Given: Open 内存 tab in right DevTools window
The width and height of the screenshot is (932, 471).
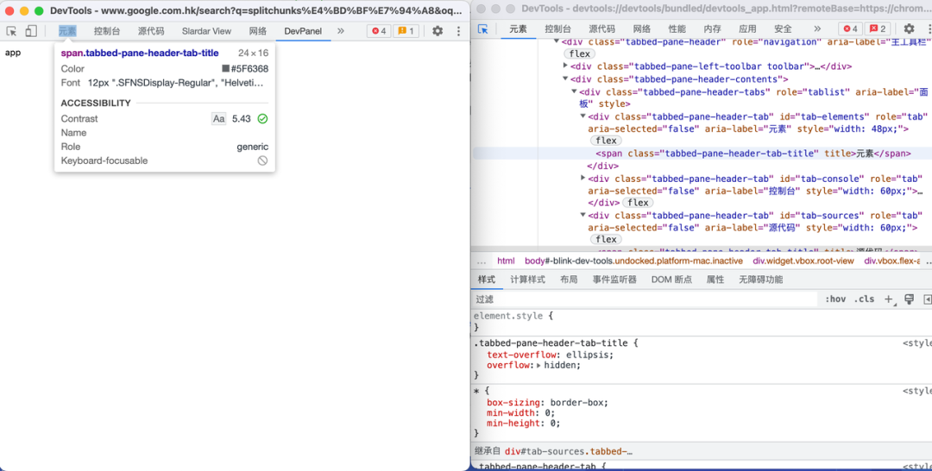Looking at the screenshot, I should click(712, 28).
